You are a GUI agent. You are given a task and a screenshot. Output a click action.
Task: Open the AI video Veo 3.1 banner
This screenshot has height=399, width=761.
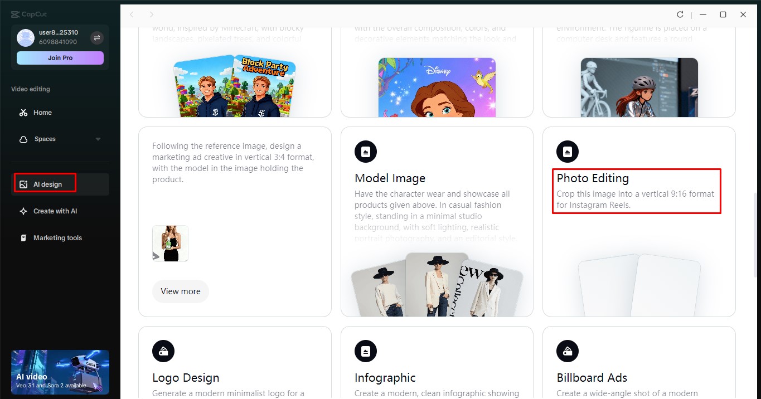click(60, 372)
